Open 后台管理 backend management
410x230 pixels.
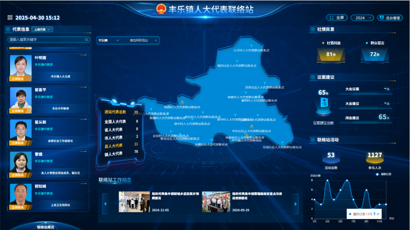coord(390,18)
